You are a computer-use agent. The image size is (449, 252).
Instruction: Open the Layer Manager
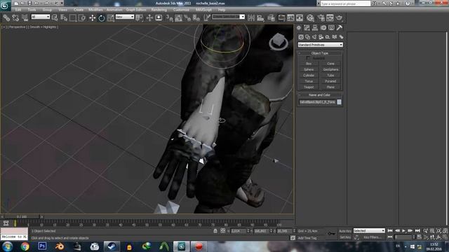[272, 18]
